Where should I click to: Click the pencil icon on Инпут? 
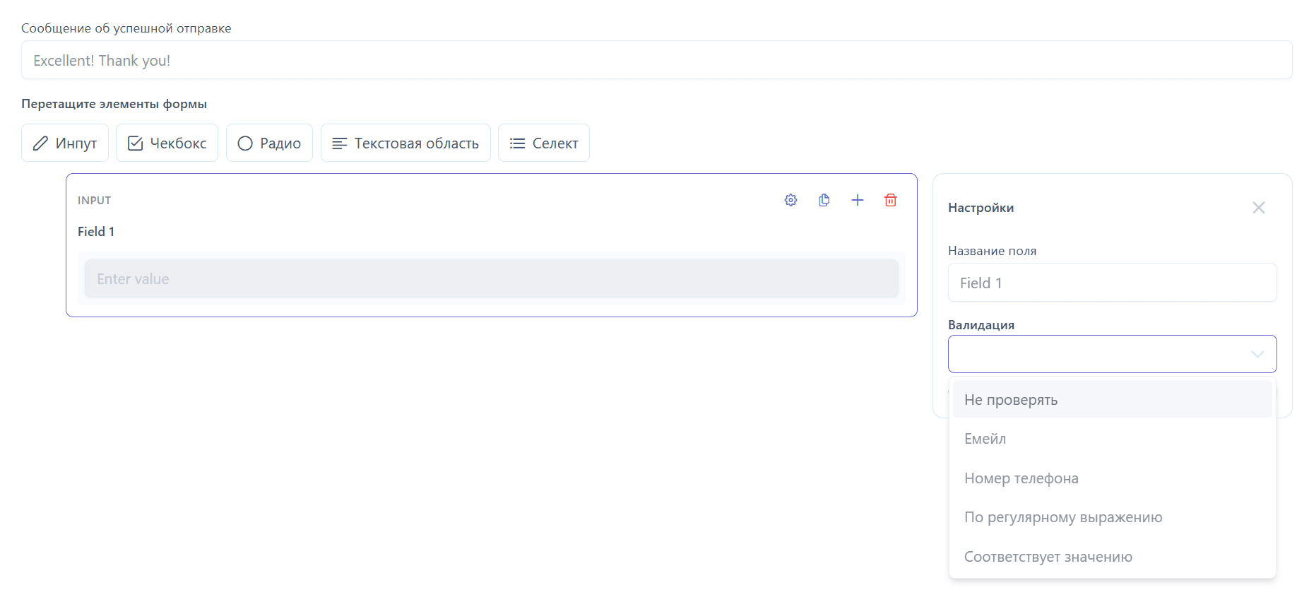click(40, 143)
